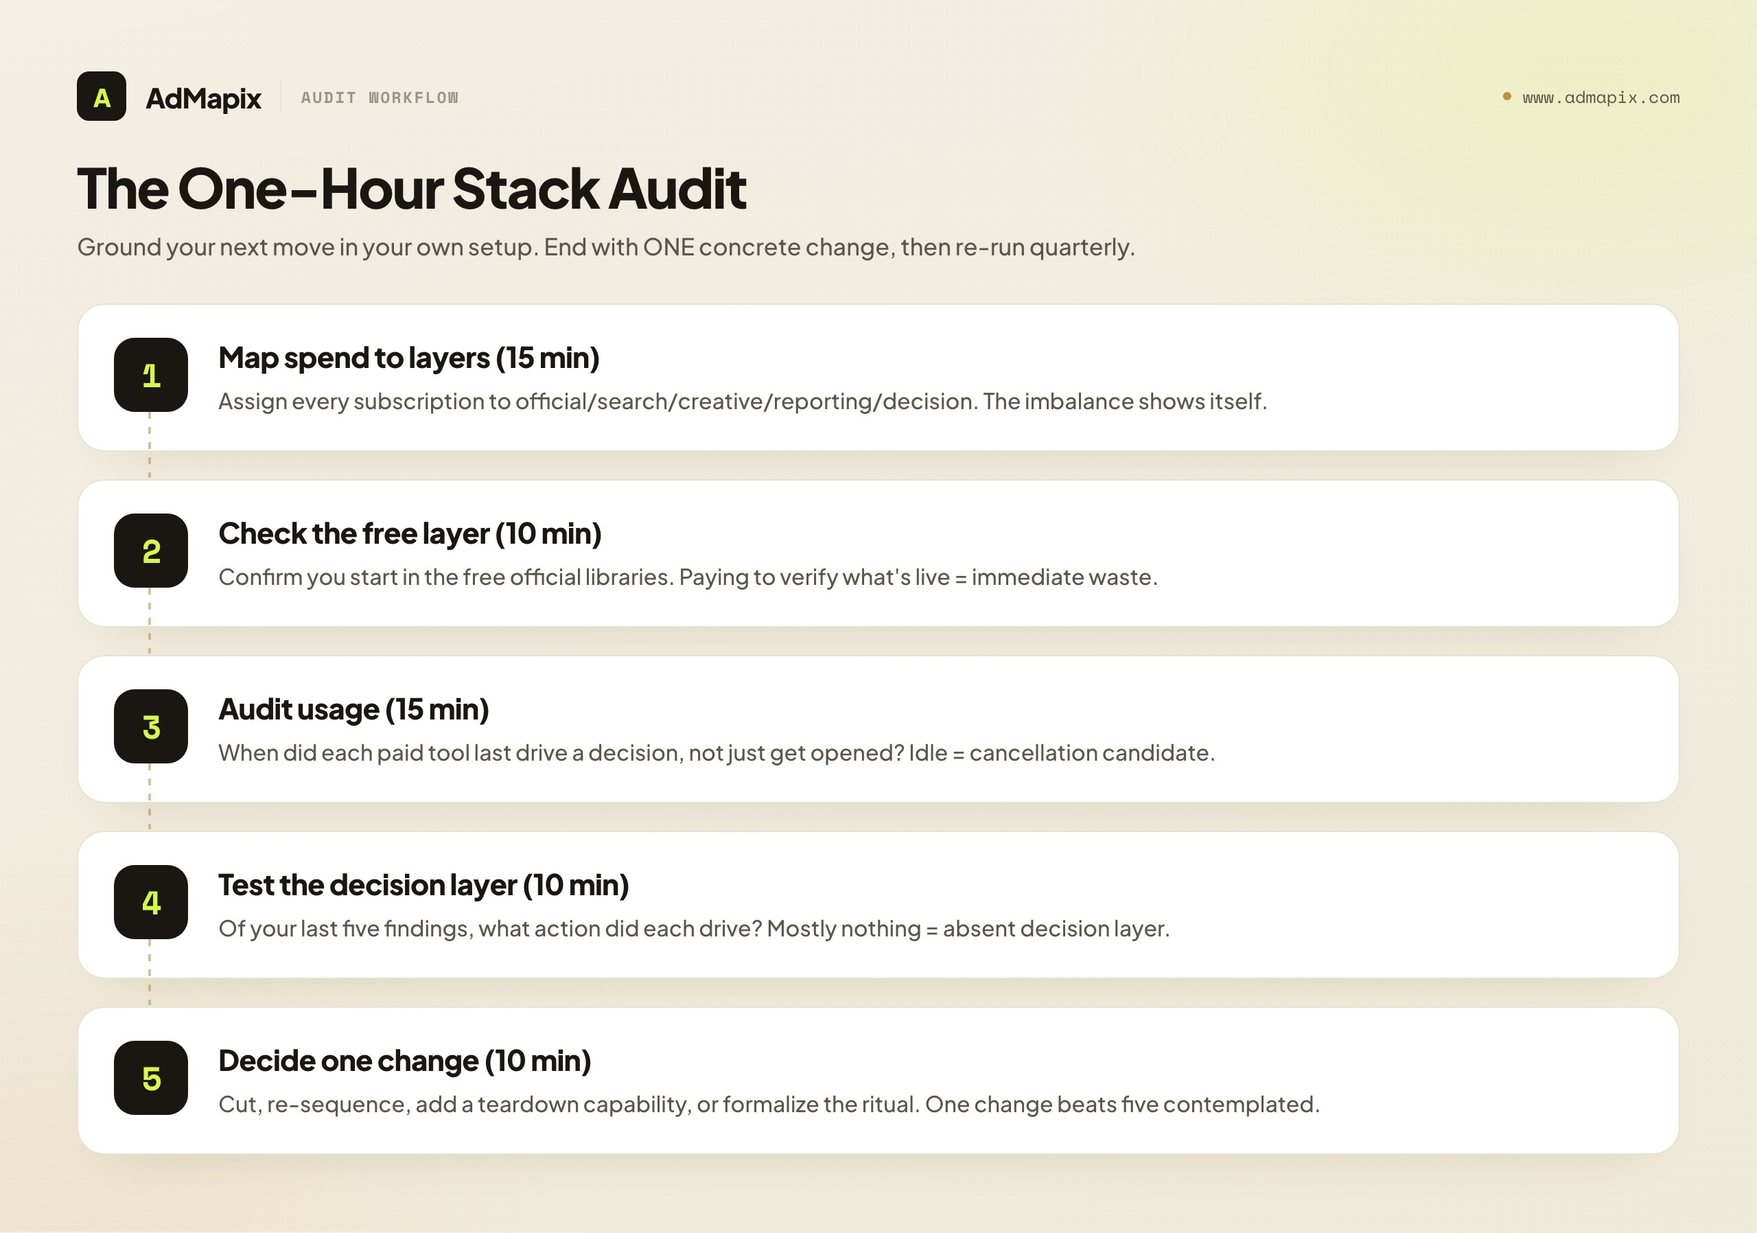Click the step 2 number badge

tap(151, 551)
